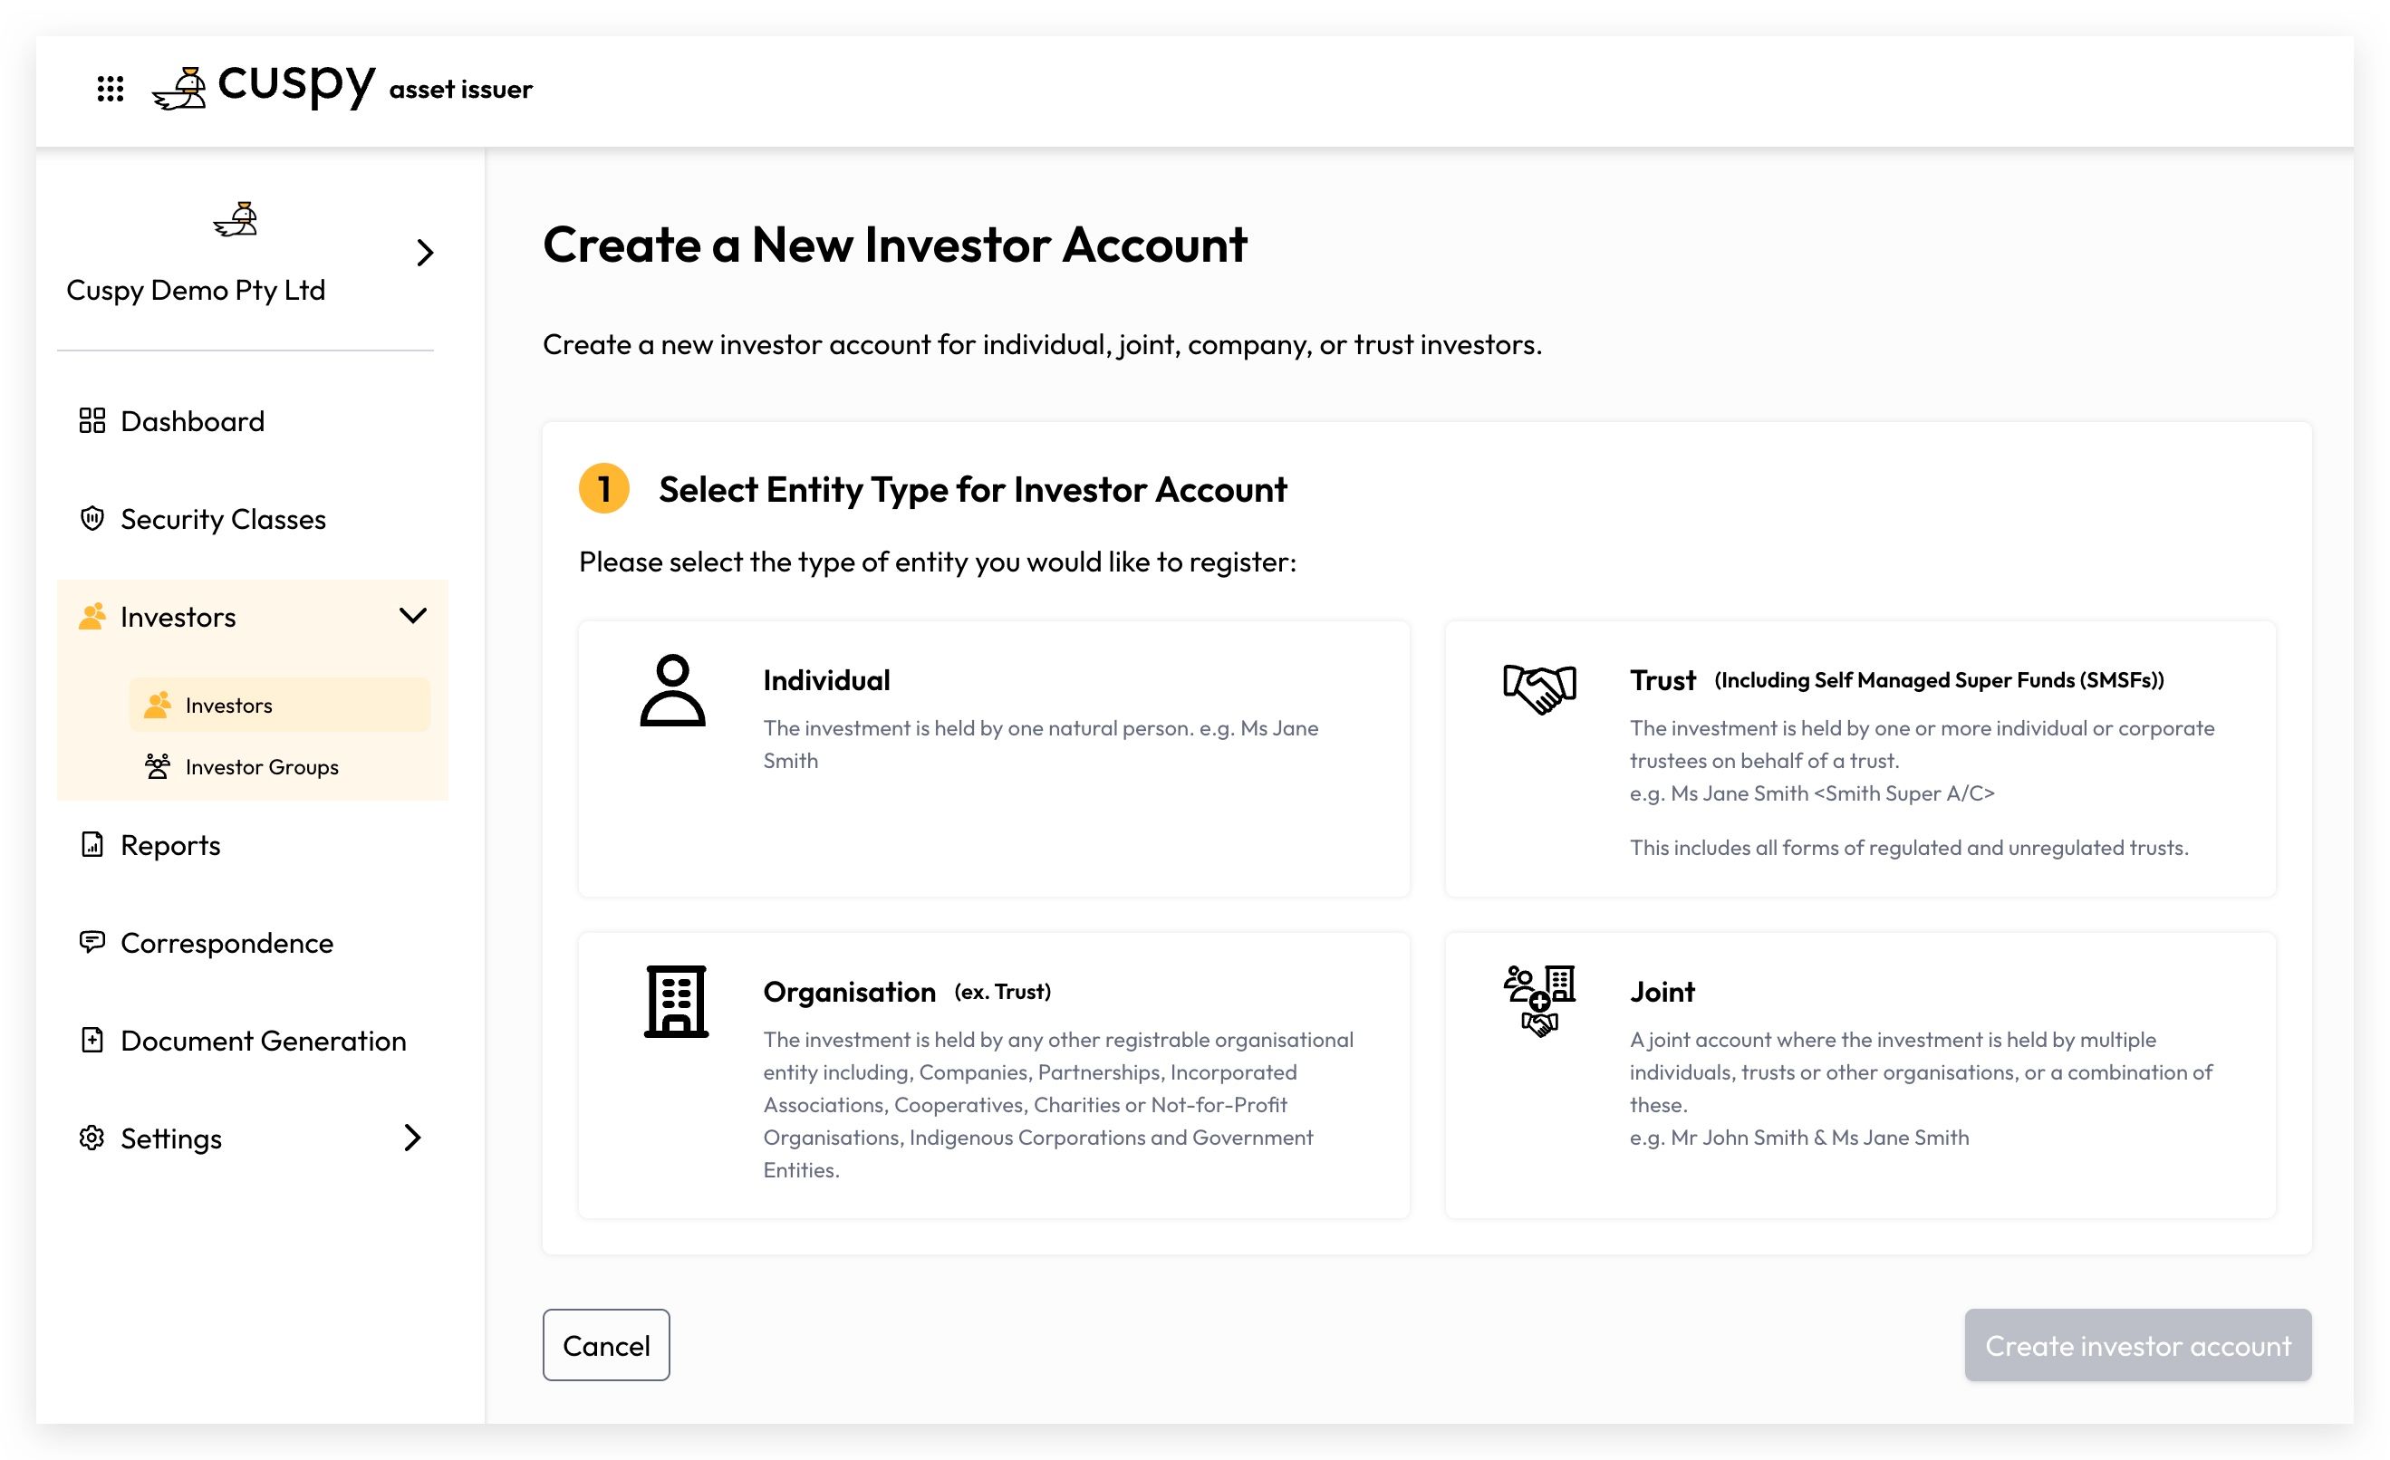Image resolution: width=2390 pixels, height=1460 pixels.
Task: Click the Cancel button
Action: click(606, 1346)
